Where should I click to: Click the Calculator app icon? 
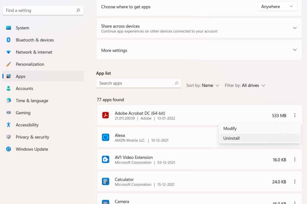pos(106,182)
